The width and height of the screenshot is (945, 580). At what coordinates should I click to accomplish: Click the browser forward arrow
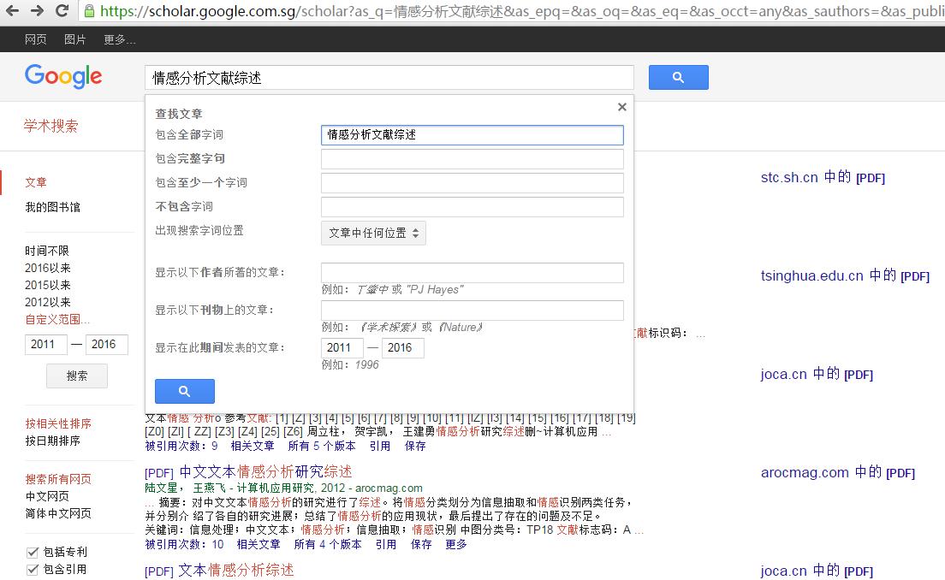(x=37, y=11)
